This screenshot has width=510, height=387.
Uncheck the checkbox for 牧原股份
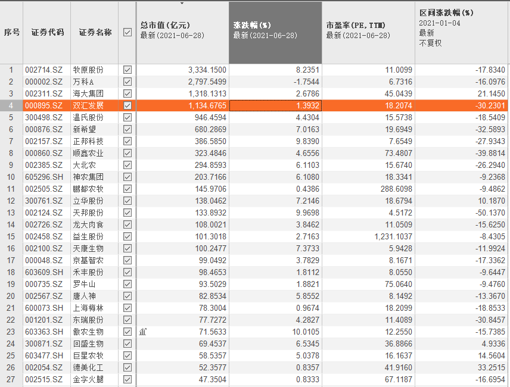point(128,70)
